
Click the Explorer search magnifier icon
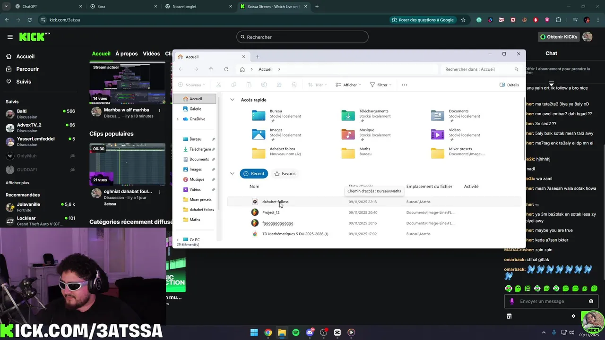coord(516,69)
